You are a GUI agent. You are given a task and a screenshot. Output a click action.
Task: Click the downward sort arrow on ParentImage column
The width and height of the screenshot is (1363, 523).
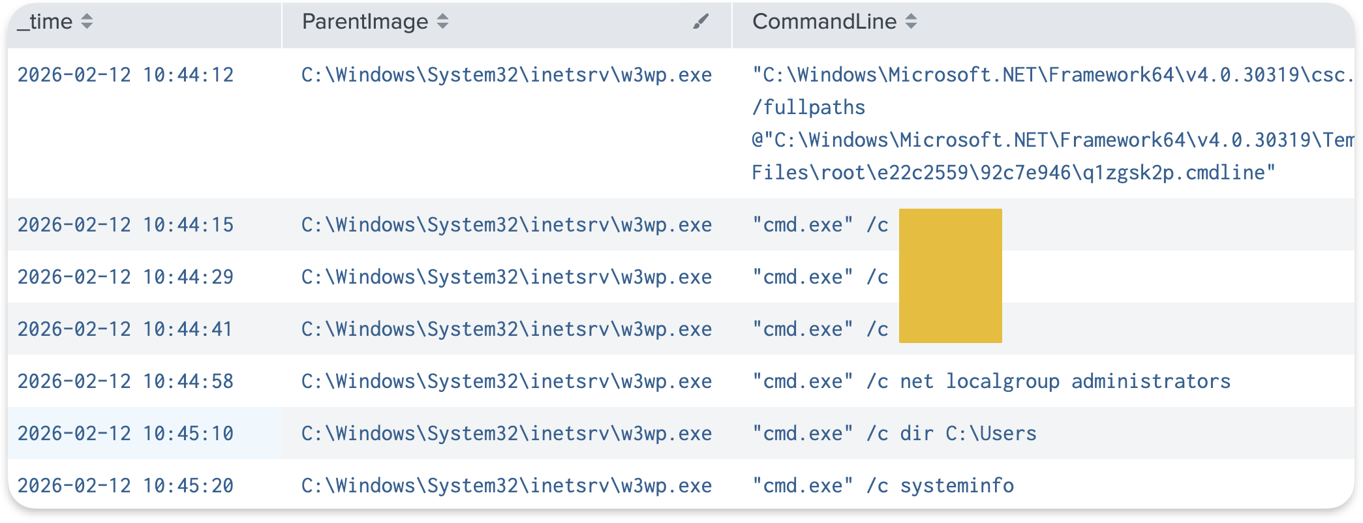443,26
